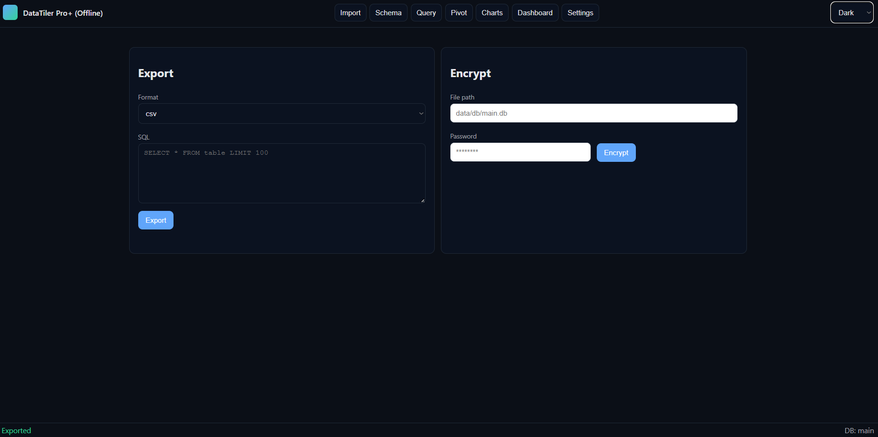Switch to the Charts tab

point(492,13)
